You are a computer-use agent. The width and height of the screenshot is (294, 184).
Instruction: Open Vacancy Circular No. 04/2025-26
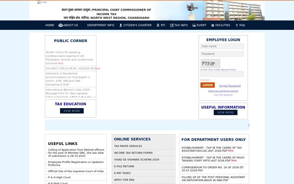pos(70,69)
